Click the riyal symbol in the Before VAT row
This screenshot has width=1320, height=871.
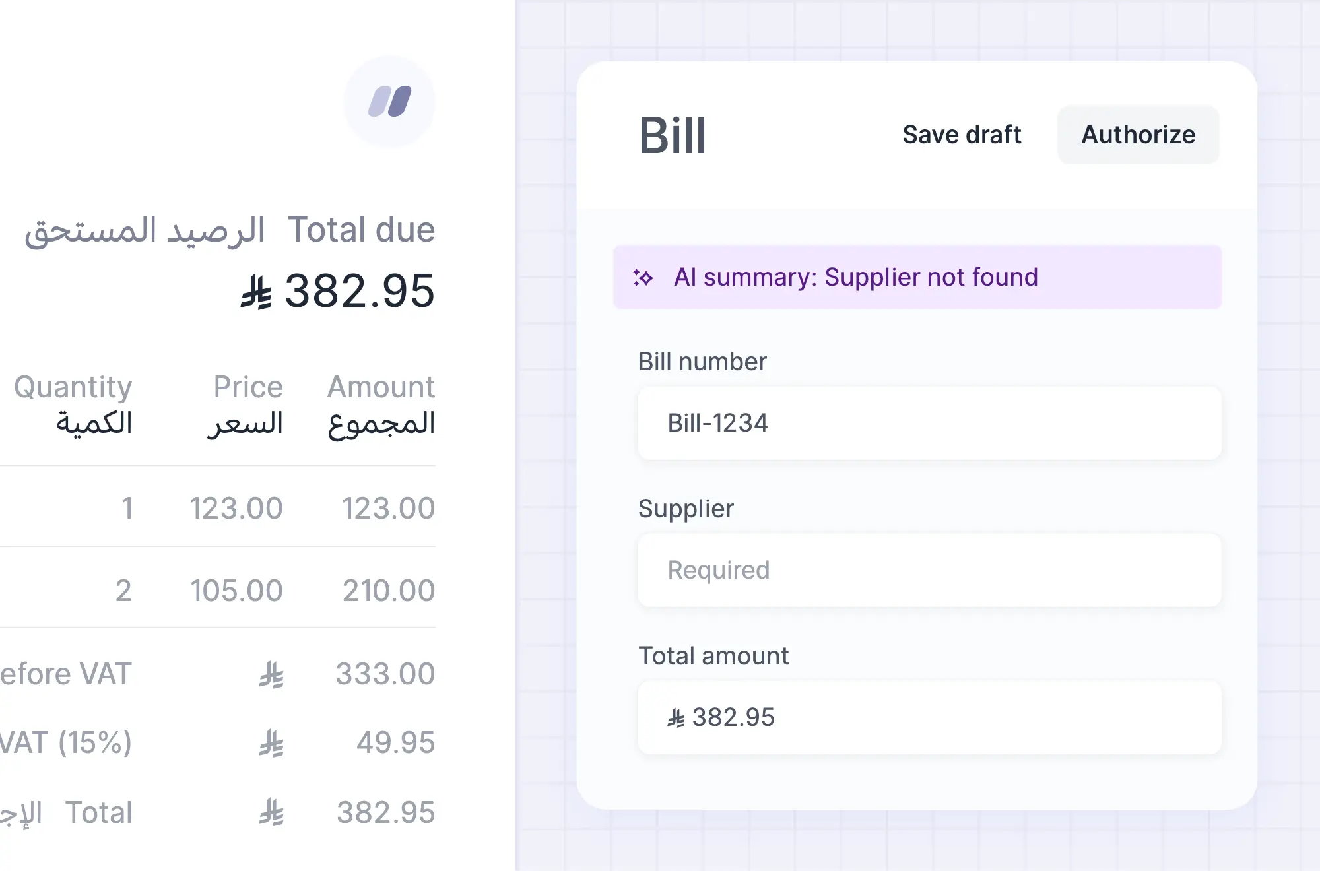pos(271,675)
